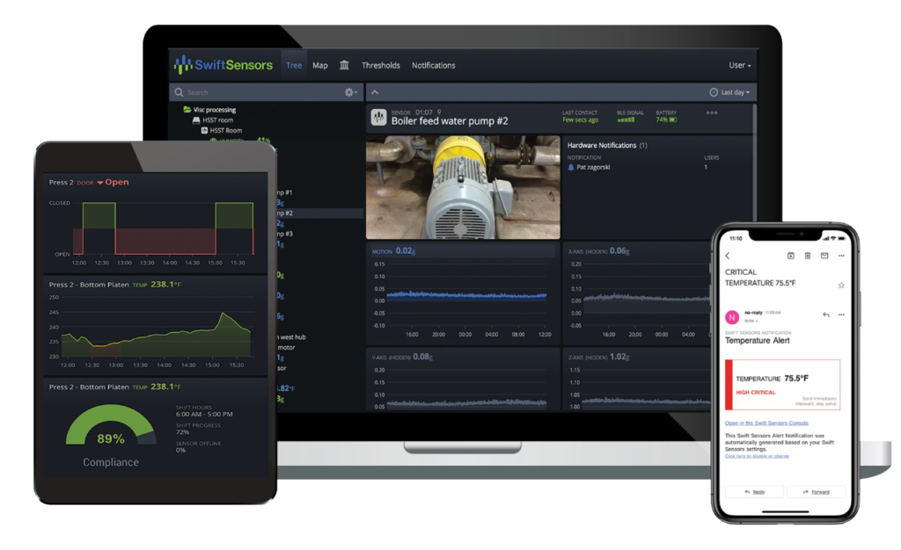Click the bell icon next to Pat zagorski

click(570, 166)
